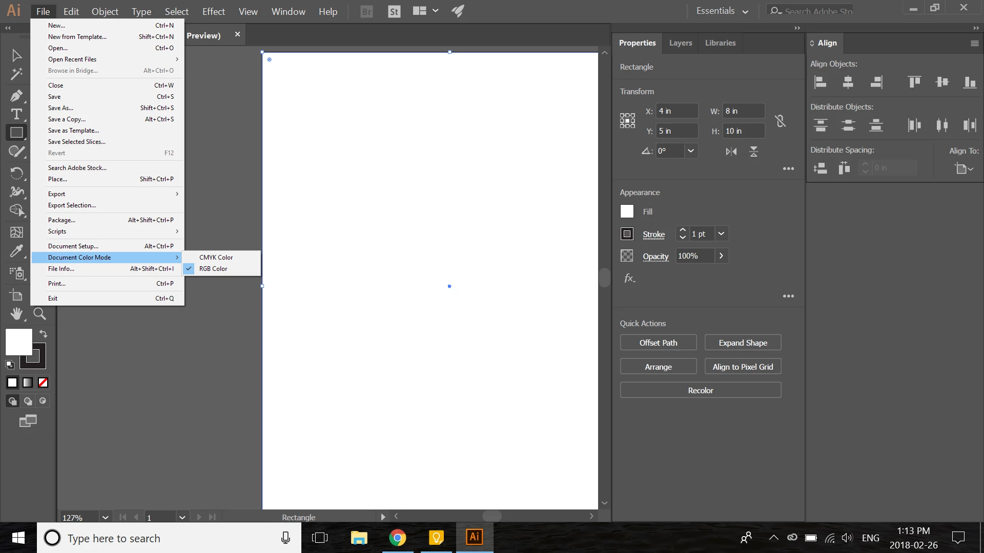
Task: Choose CMYK Color from submenu
Action: click(216, 258)
